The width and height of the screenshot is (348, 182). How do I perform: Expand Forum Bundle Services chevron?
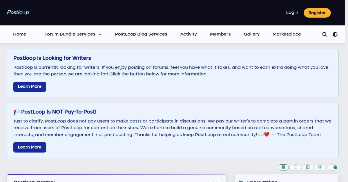point(100,34)
